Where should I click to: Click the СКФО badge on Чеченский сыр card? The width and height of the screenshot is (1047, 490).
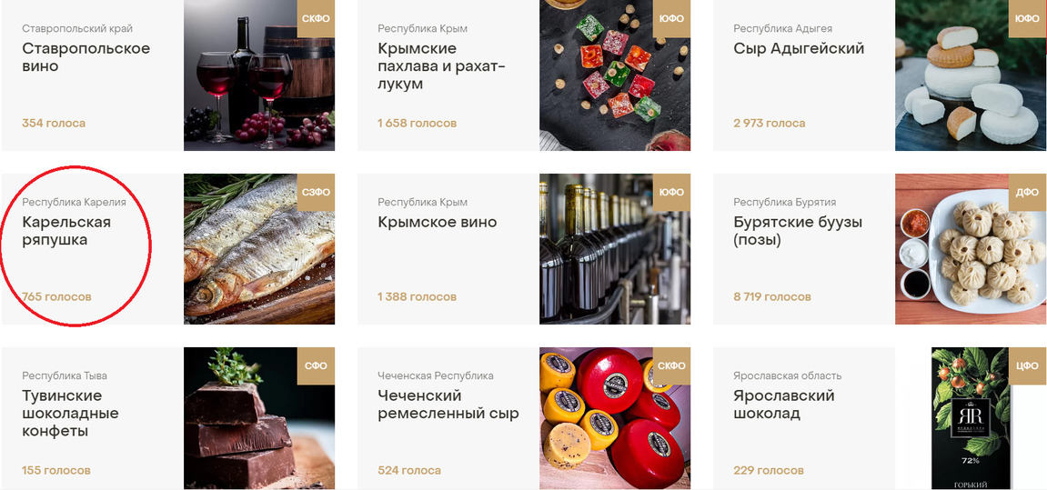coord(671,365)
